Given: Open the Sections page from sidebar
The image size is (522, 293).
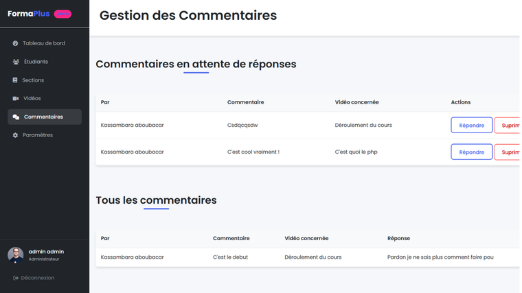Looking at the screenshot, I should [x=33, y=80].
